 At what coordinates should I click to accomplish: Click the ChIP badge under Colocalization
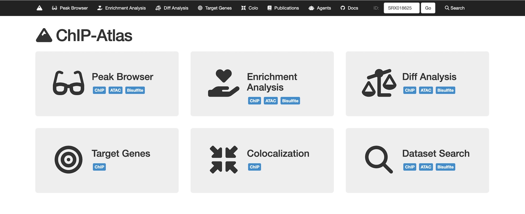254,167
